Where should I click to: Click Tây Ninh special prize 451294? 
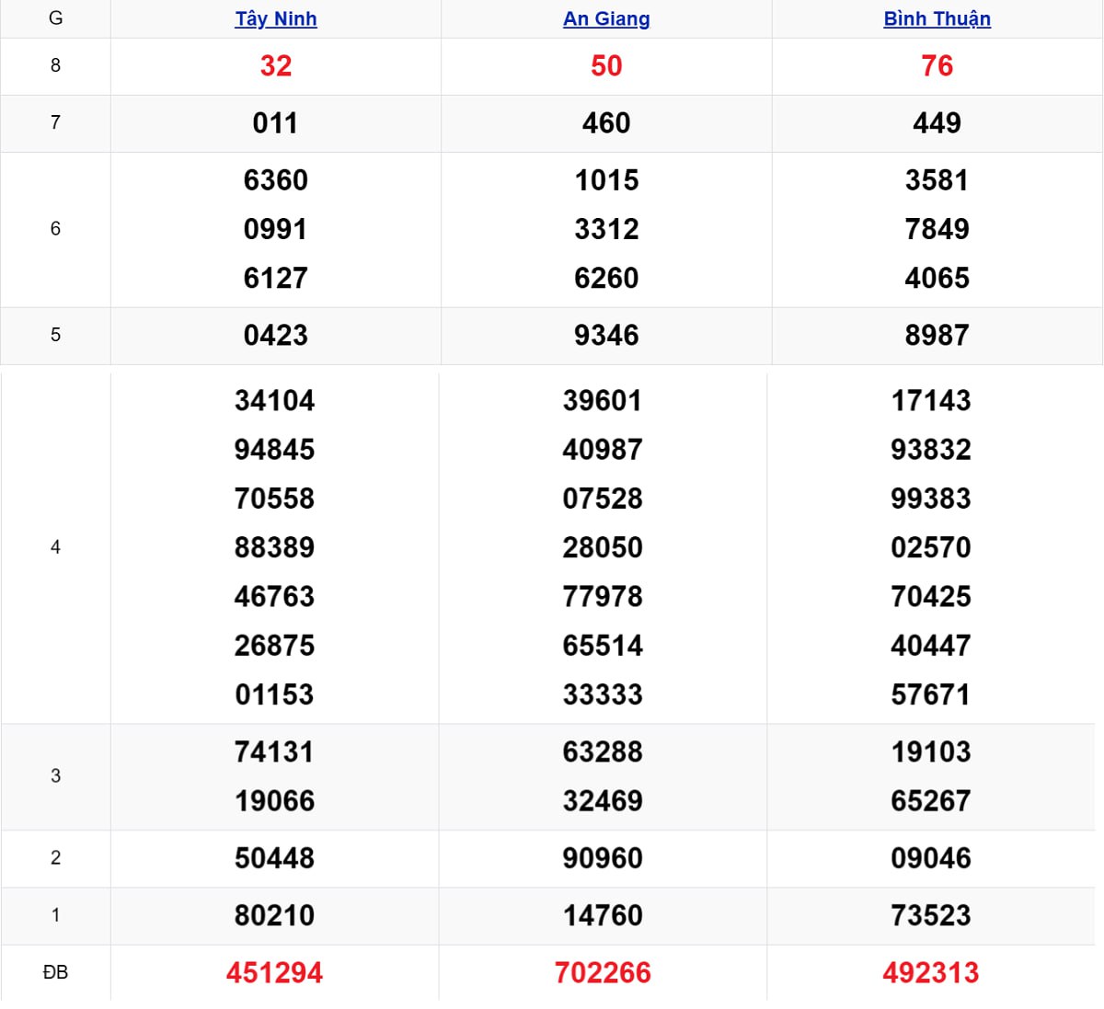click(274, 972)
